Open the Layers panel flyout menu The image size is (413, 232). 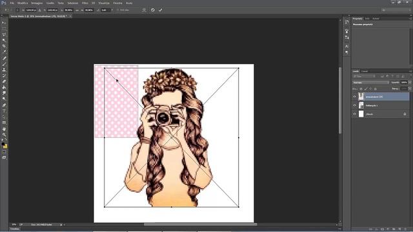click(410, 72)
